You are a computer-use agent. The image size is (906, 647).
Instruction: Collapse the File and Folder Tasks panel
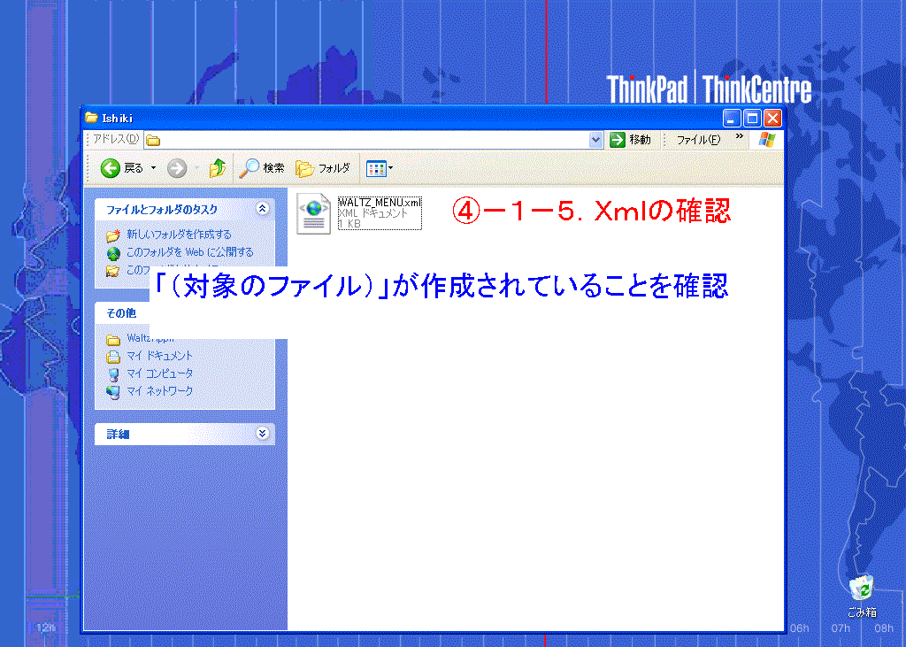pos(261,209)
